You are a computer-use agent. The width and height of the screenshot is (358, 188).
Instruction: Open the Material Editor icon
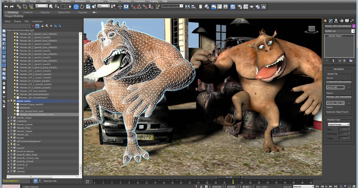233,7
